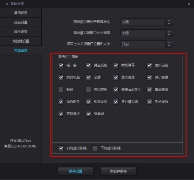Close the 系统设置 window
Viewport: 194px width, 180px height.
[x=189, y=4]
